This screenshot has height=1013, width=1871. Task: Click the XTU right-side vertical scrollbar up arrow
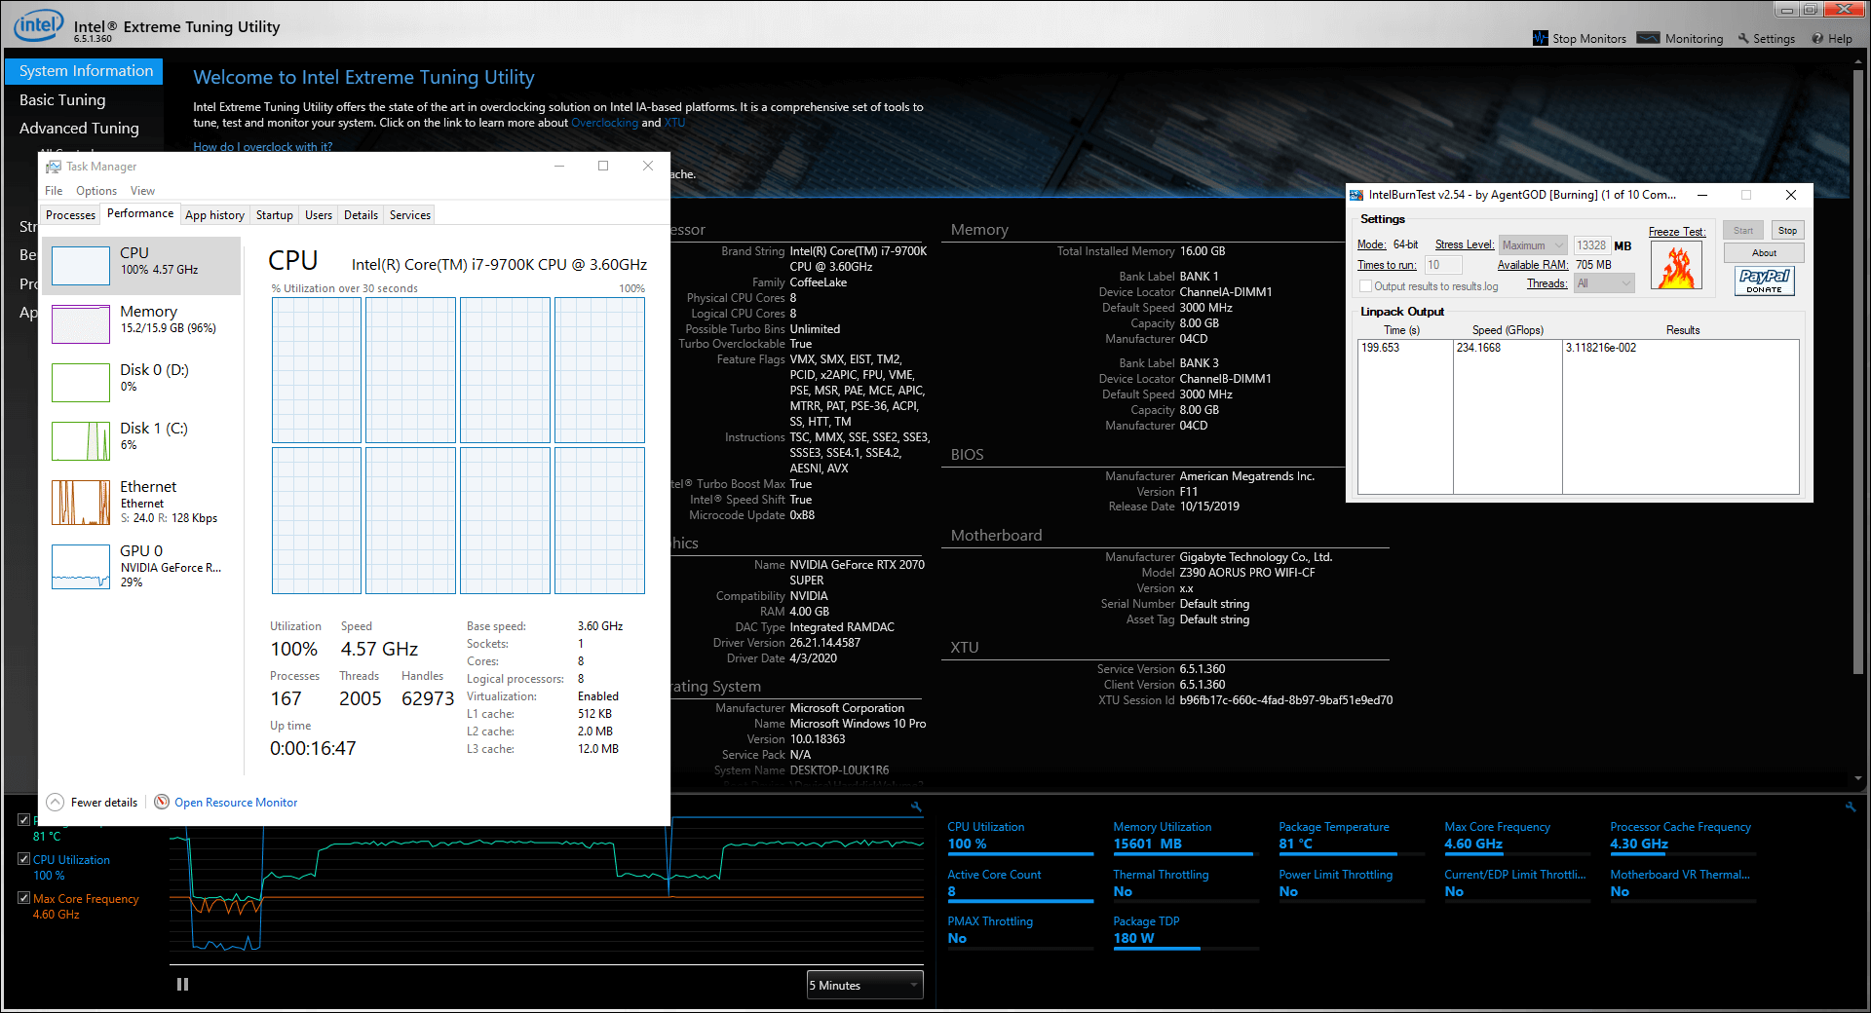(1858, 61)
